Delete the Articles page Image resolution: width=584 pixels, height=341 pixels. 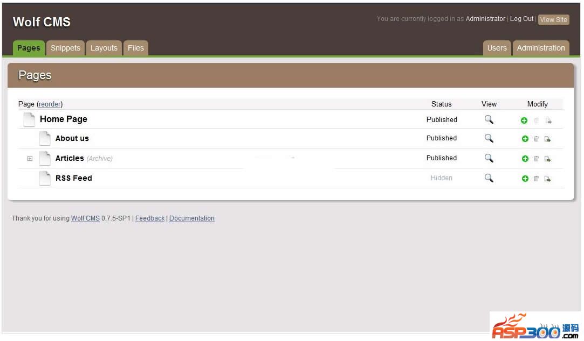(537, 159)
